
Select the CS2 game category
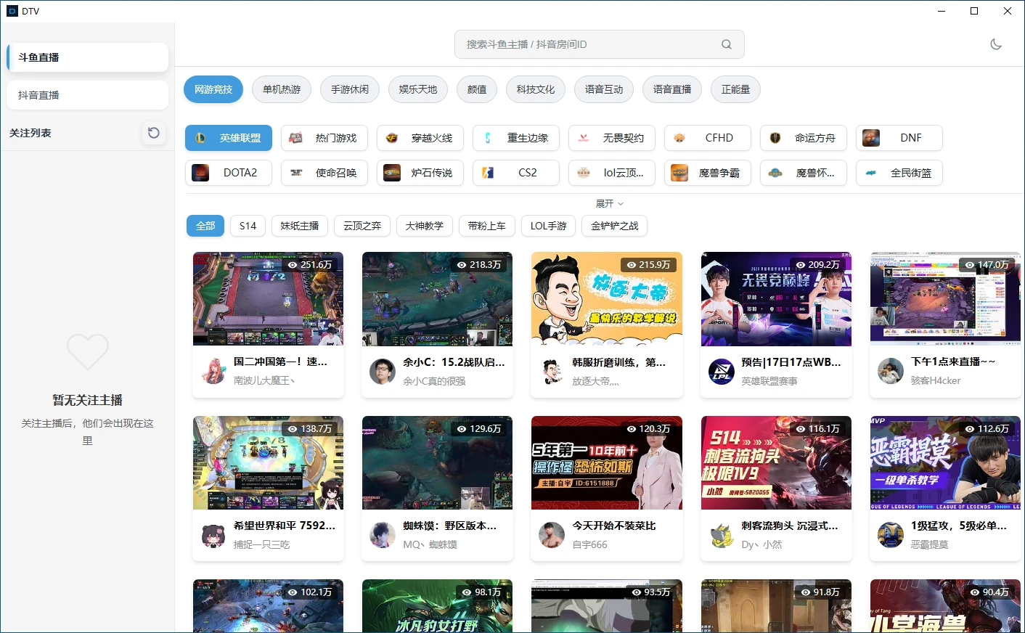click(516, 173)
